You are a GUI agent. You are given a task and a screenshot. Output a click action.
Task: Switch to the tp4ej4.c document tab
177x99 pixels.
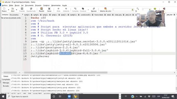click(x=36, y=15)
